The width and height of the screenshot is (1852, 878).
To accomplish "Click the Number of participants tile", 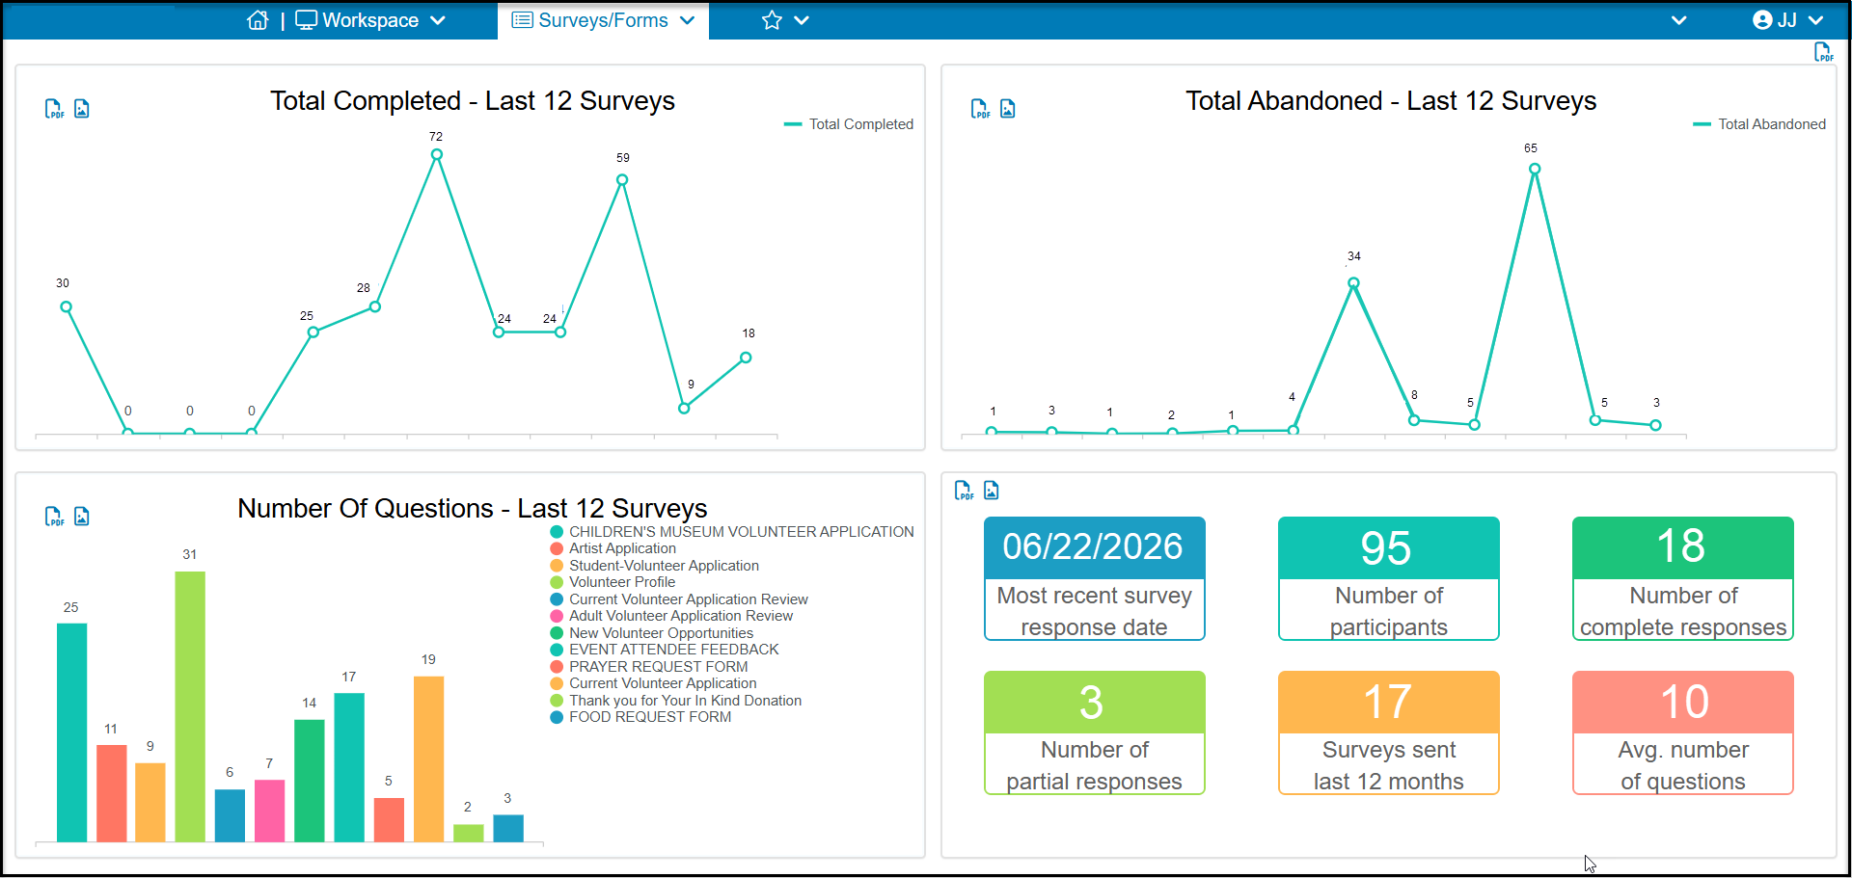I will pyautogui.click(x=1389, y=578).
